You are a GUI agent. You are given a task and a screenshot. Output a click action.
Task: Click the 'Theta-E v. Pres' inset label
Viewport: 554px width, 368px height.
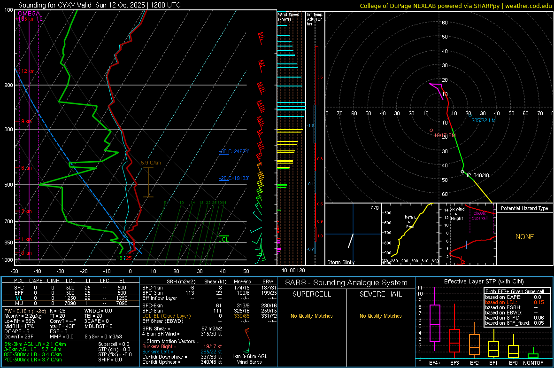coord(410,222)
